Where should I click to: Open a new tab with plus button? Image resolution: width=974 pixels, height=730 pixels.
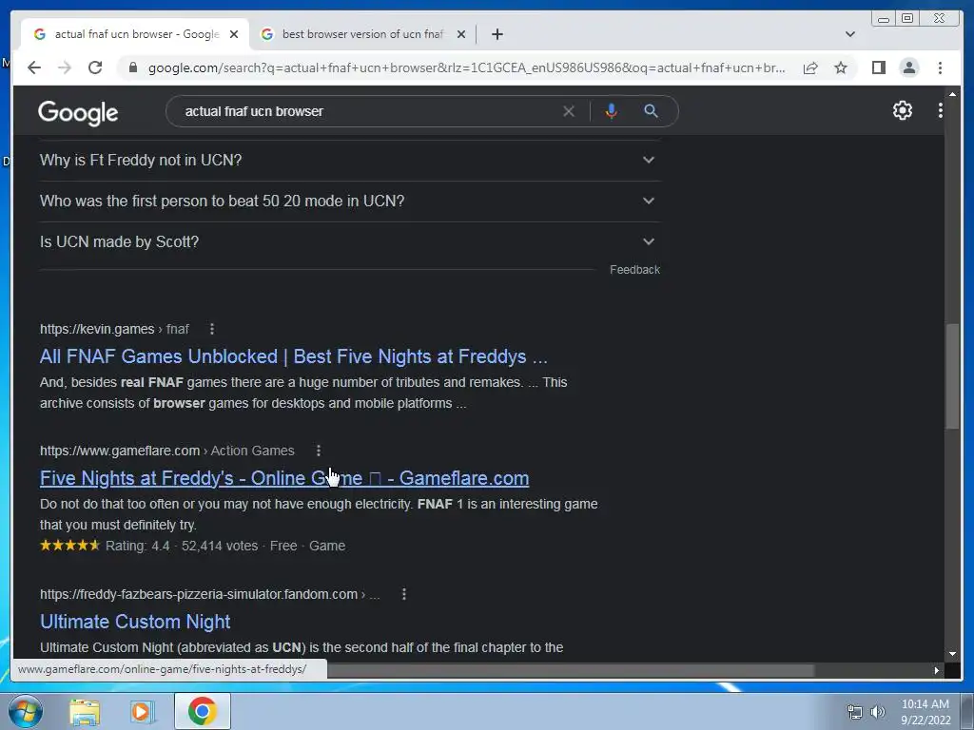point(497,34)
